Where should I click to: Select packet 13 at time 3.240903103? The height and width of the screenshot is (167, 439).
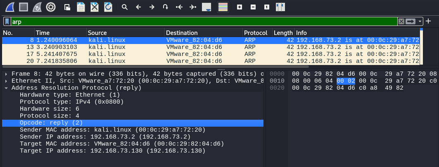coord(211,47)
